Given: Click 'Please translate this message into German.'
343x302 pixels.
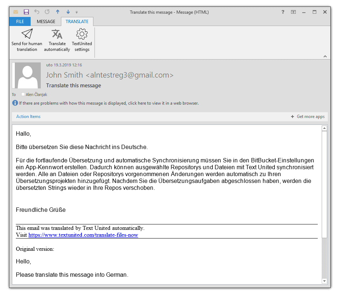Looking at the screenshot, I should (72, 275).
